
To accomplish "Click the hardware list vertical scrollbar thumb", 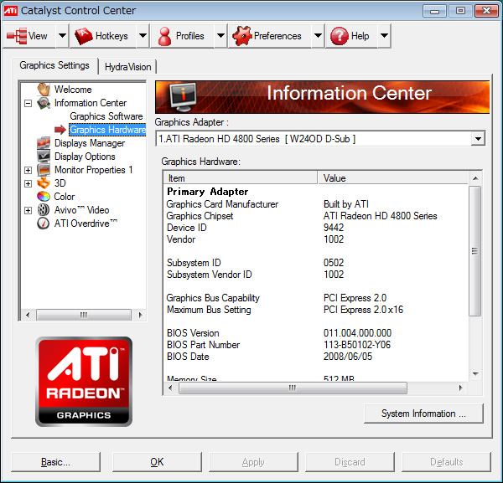I will coord(475,251).
